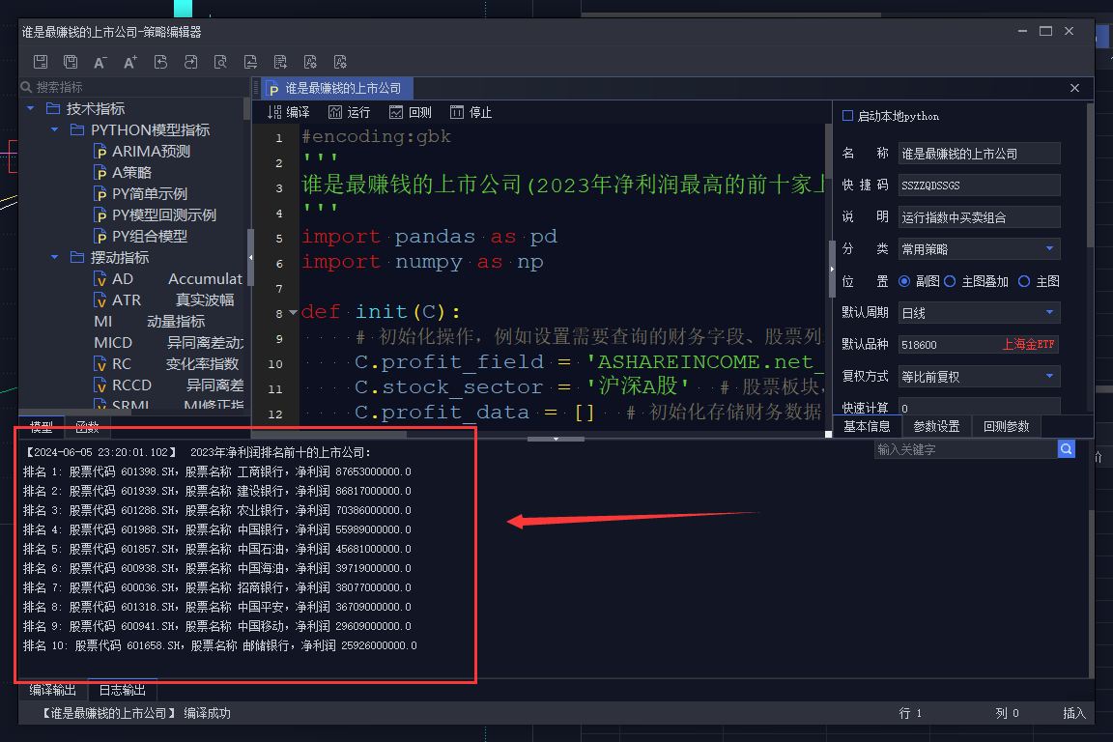Click the 快捷码 field containing SSZZQDSSGS
Screen dimensions: 1113x742
click(x=980, y=185)
